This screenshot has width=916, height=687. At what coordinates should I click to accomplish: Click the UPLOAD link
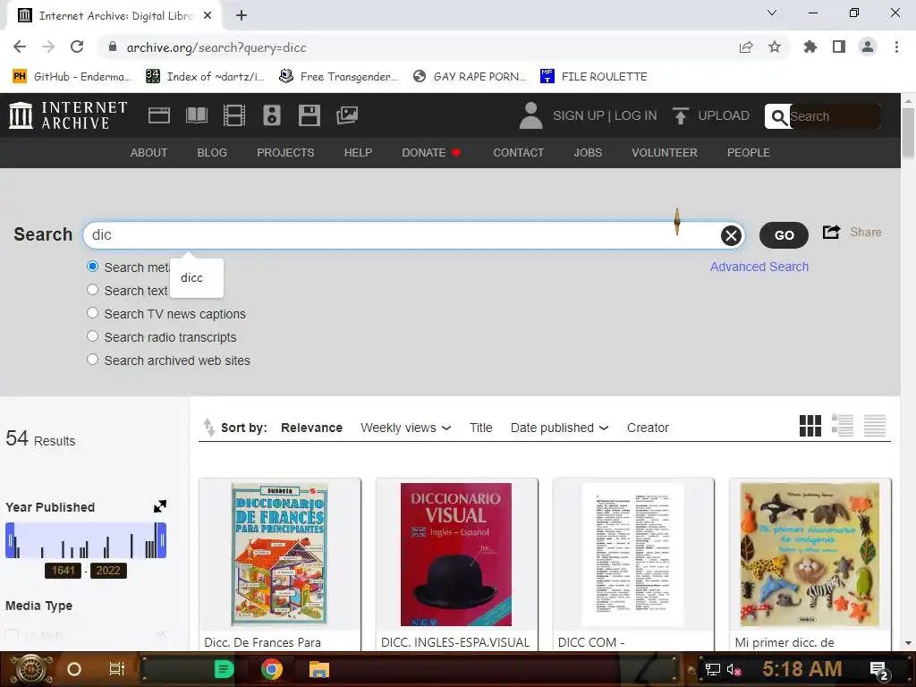tap(723, 115)
